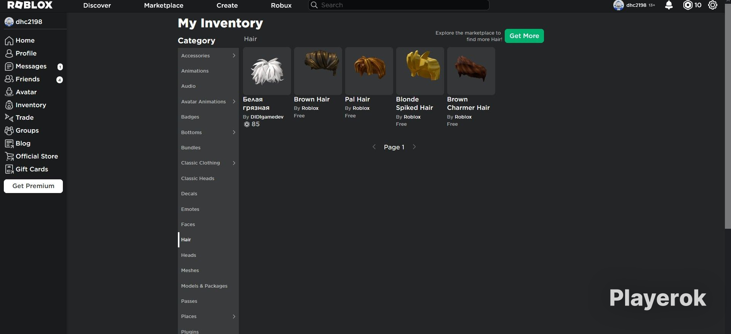Open the Robux tab

[x=281, y=5]
